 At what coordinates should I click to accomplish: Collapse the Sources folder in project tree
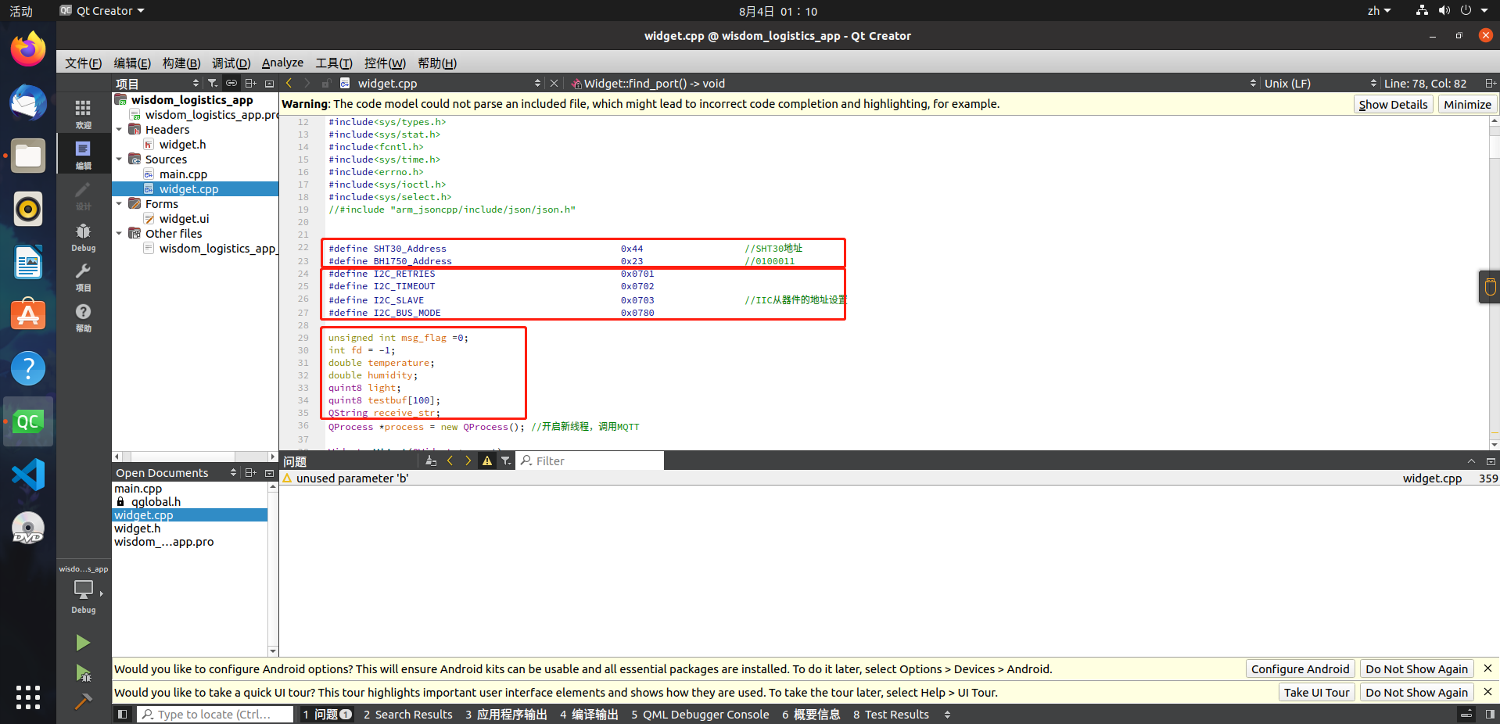119,159
